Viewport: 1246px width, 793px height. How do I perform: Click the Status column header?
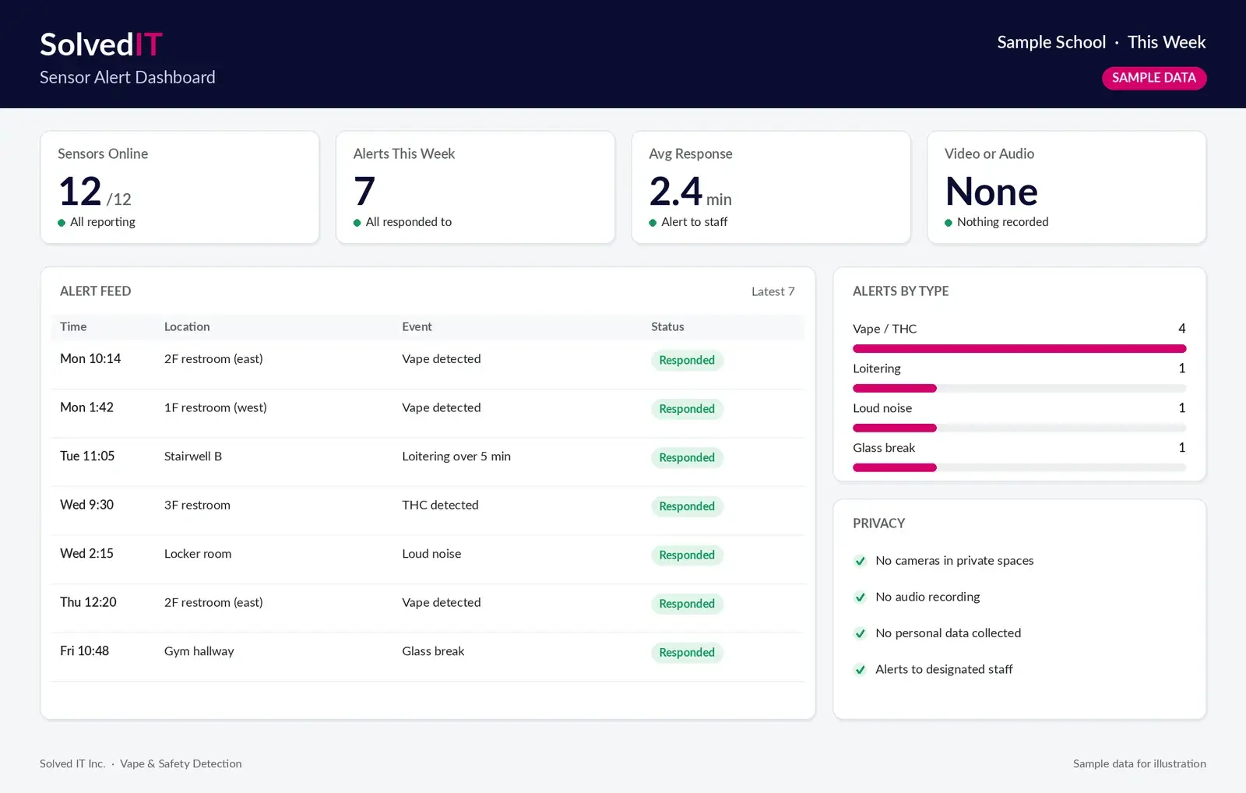pos(667,326)
